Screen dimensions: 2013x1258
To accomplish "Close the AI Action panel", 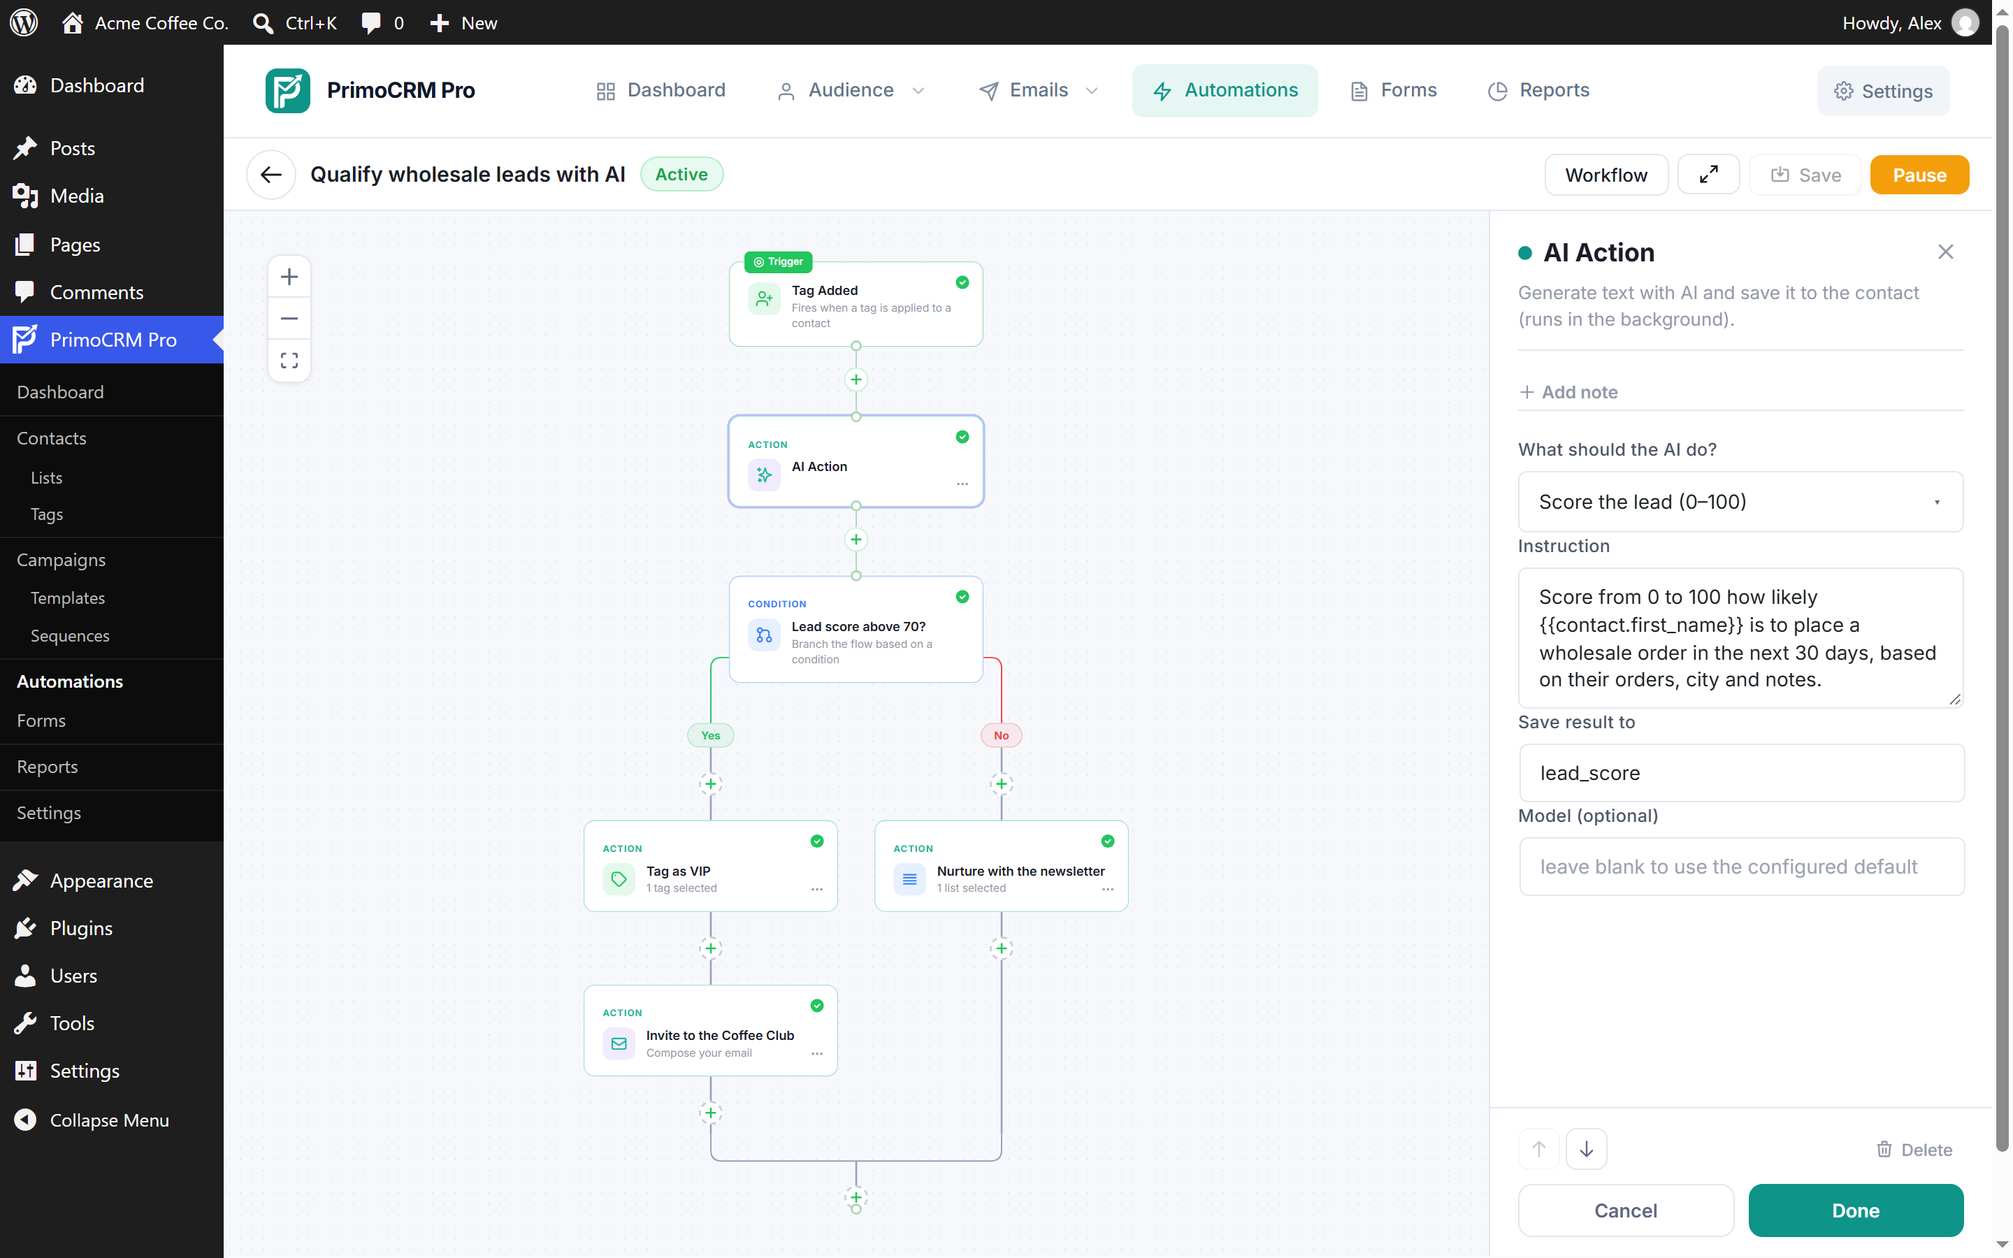I will click(x=1945, y=252).
